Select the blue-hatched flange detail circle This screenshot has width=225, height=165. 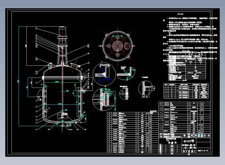pyautogui.click(x=104, y=74)
